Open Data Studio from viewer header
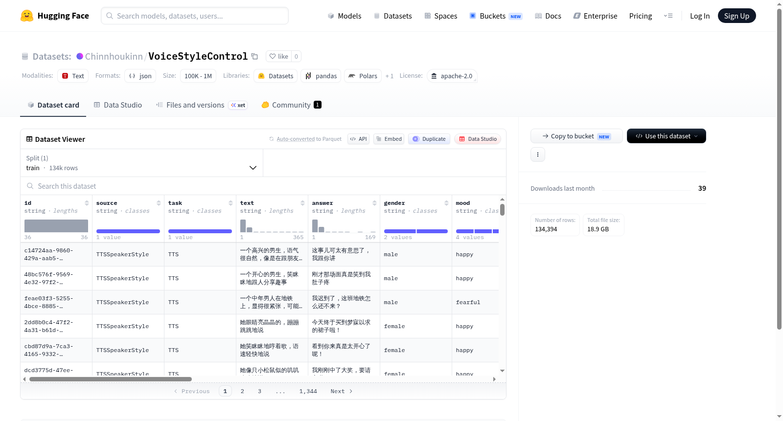The height and width of the screenshot is (421, 783). (x=478, y=139)
